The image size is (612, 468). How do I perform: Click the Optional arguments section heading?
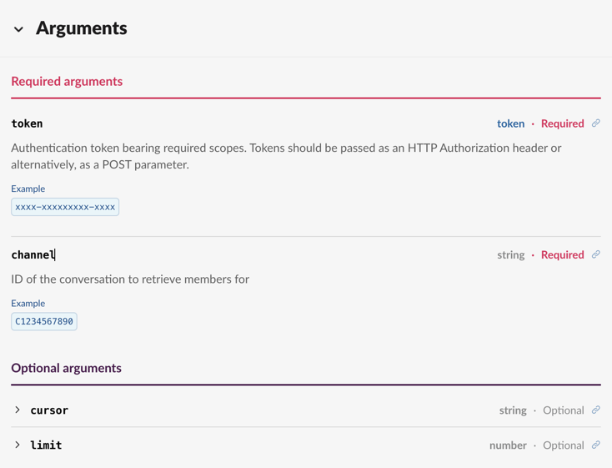(66, 368)
